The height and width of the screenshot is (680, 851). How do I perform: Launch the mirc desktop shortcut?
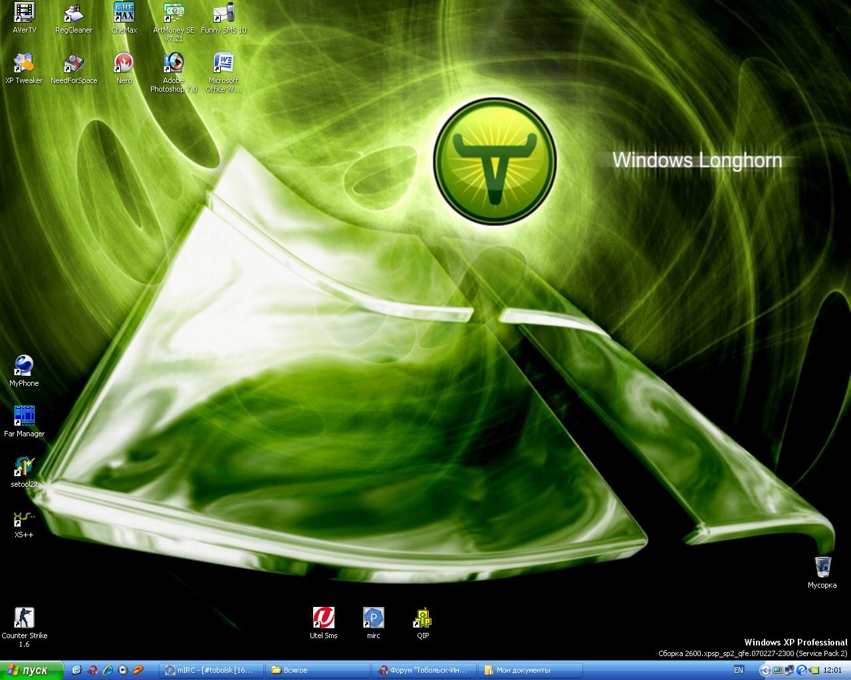tap(373, 624)
